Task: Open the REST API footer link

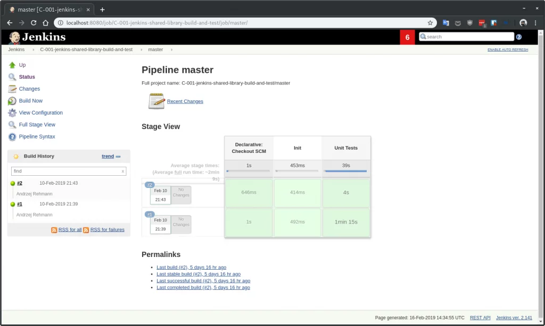Action: pos(480,318)
